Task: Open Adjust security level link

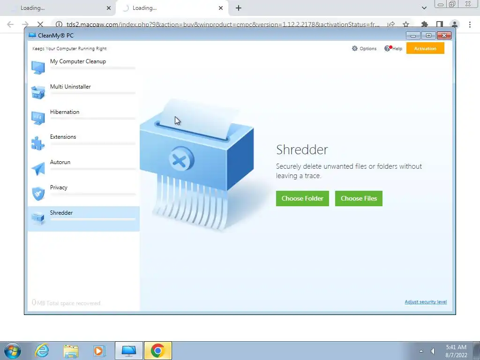Action: [426, 302]
